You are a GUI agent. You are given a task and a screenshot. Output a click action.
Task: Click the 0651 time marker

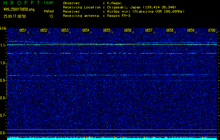click(23, 30)
